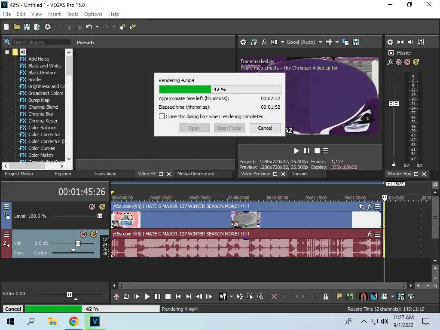Viewport: 440px width, 330px height.
Task: Click Play From Start in transport bar
Action: (x=137, y=296)
